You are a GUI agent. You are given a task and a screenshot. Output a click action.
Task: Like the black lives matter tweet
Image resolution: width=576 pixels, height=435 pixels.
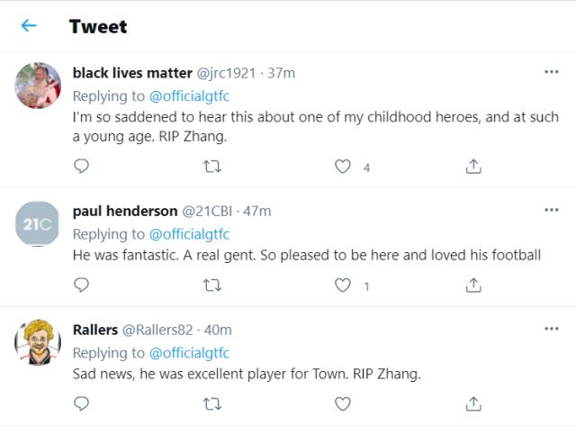tap(343, 166)
